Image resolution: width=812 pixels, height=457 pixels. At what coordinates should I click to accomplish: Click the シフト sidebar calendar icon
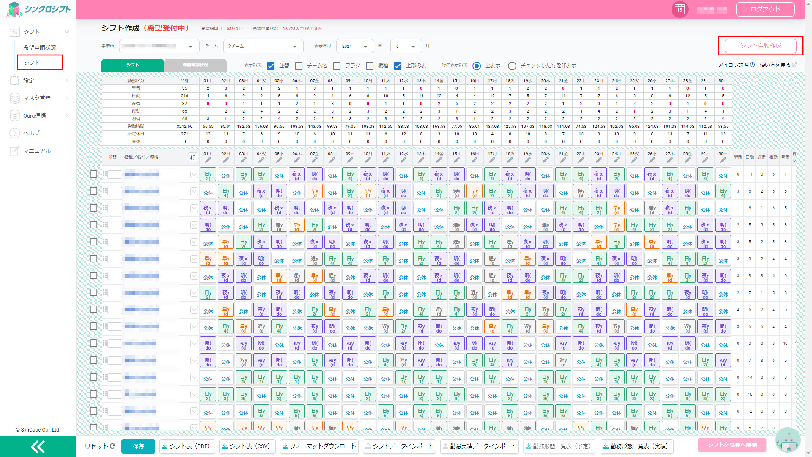(x=15, y=32)
